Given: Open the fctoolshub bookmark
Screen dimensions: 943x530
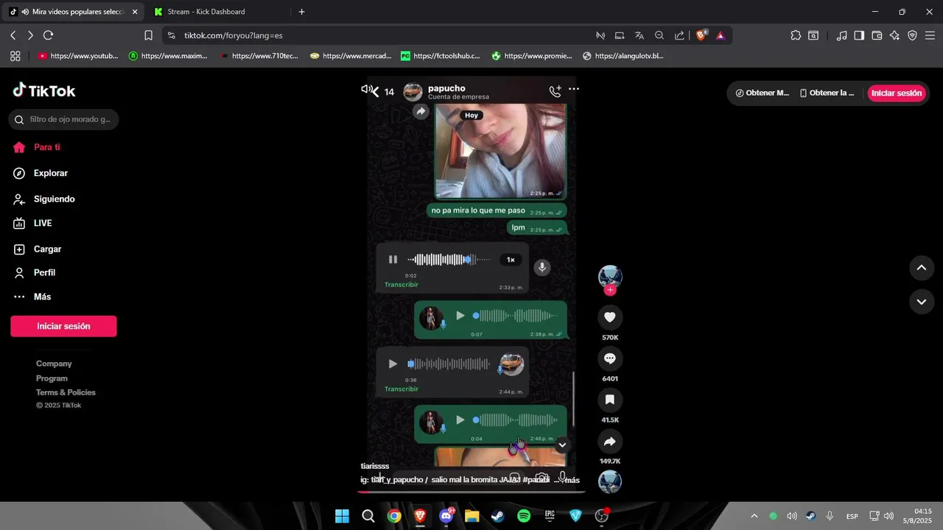Looking at the screenshot, I should pyautogui.click(x=440, y=56).
